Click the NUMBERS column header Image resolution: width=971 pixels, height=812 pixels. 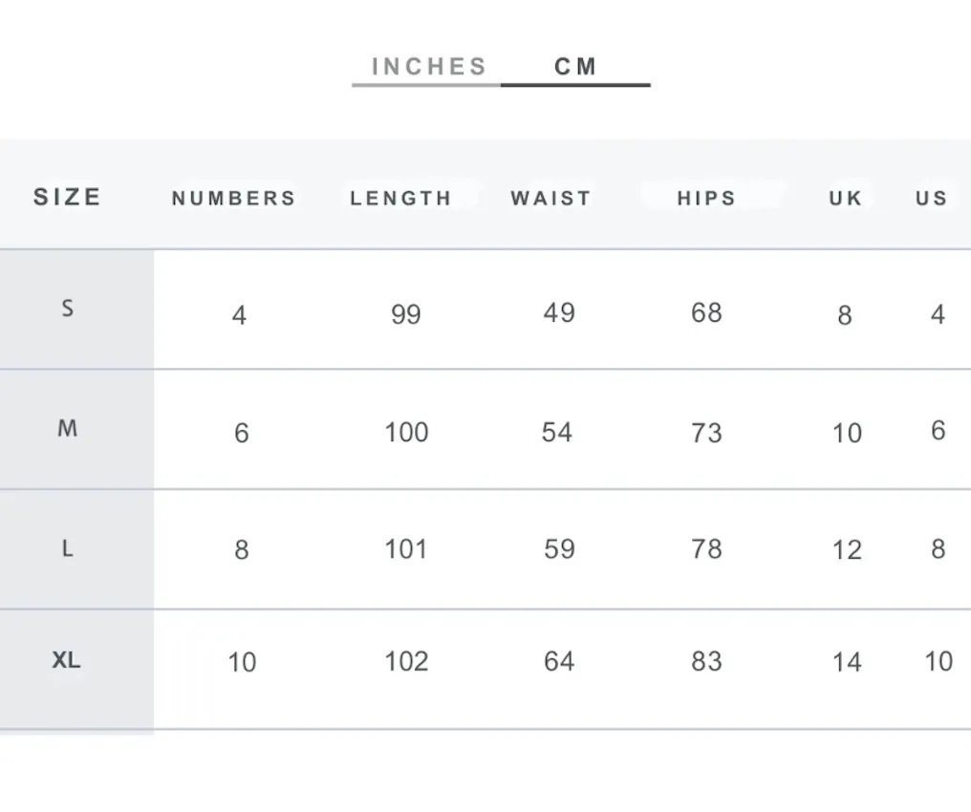(x=234, y=198)
